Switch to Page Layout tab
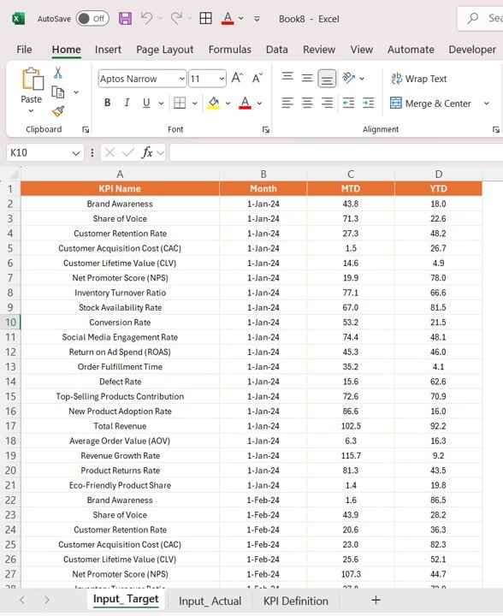Viewport: 503px width, 616px height. coord(165,50)
